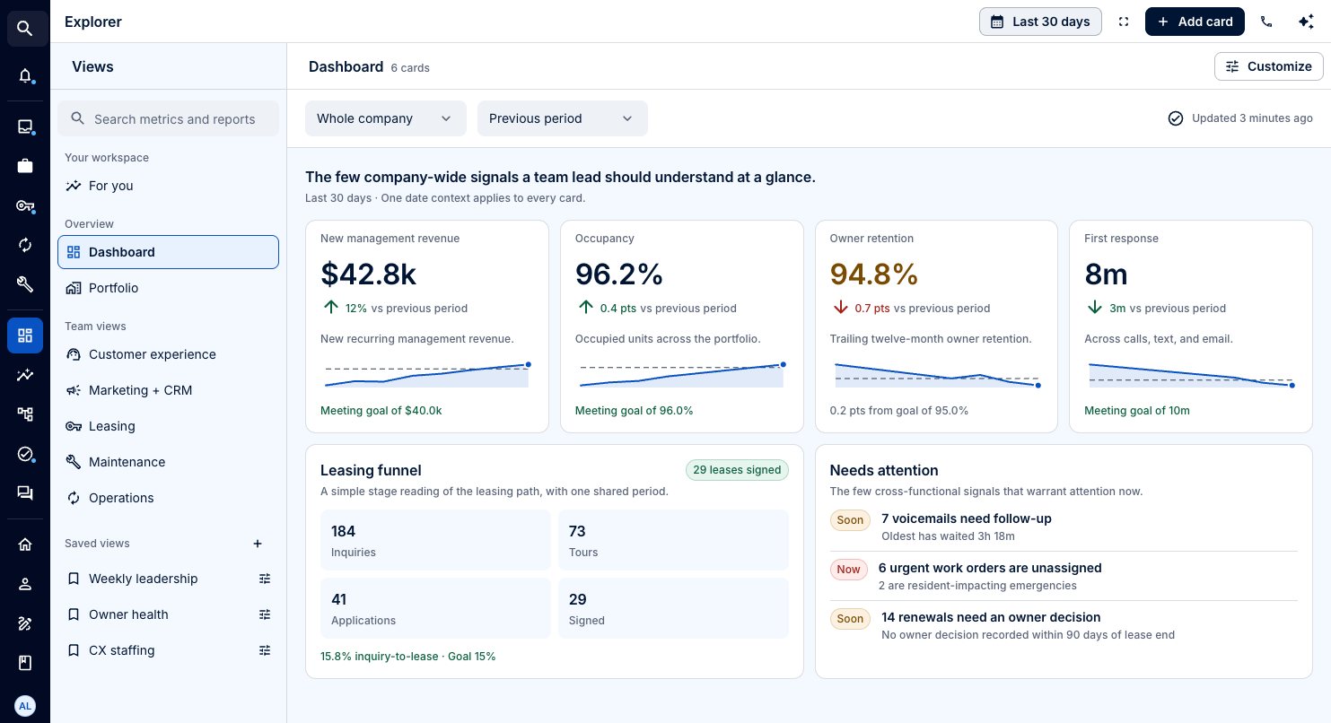Select For you in the sidebar
Image resolution: width=1331 pixels, height=723 pixels.
click(x=168, y=186)
